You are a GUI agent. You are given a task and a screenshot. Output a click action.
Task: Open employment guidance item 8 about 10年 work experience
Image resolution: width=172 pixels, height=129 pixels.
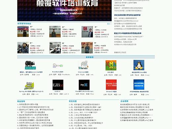[35, 123]
